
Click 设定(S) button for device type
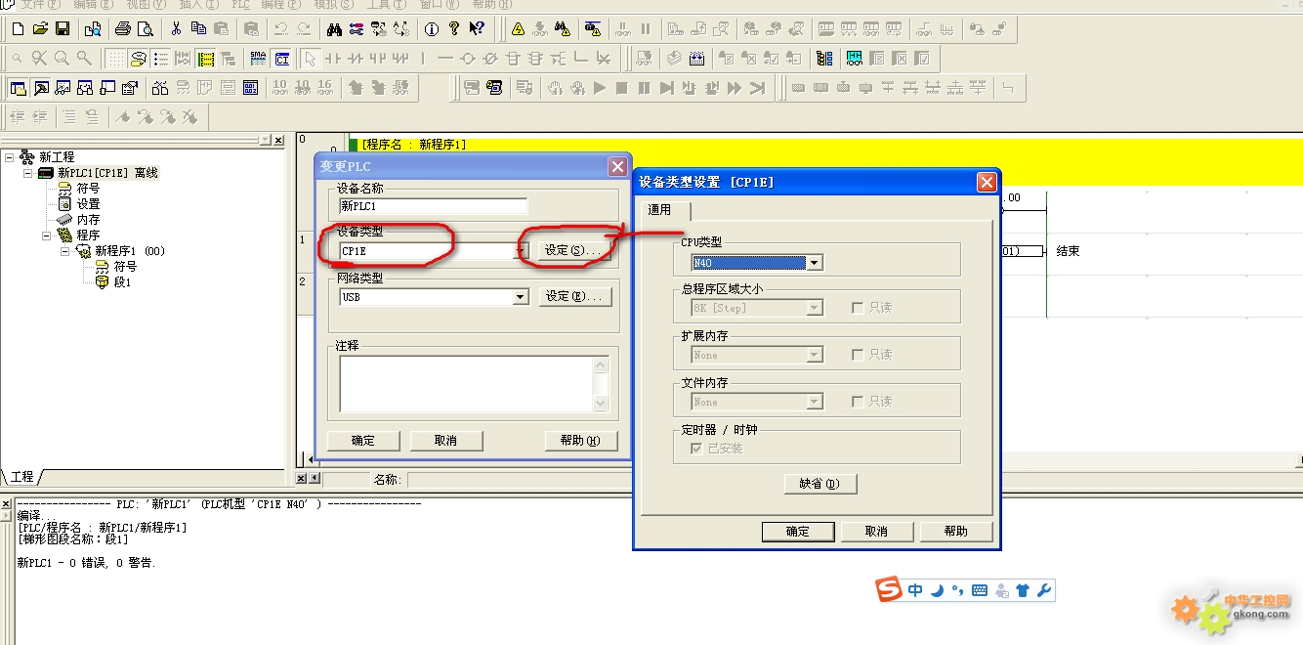(576, 250)
